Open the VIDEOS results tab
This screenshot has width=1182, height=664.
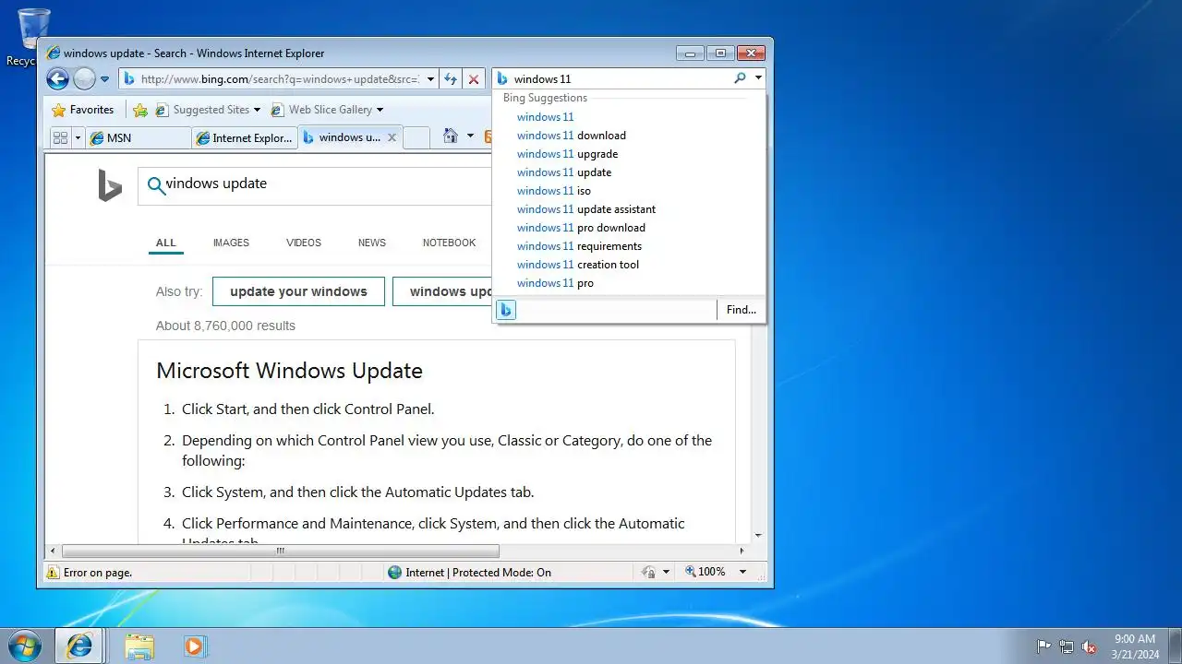click(x=304, y=243)
